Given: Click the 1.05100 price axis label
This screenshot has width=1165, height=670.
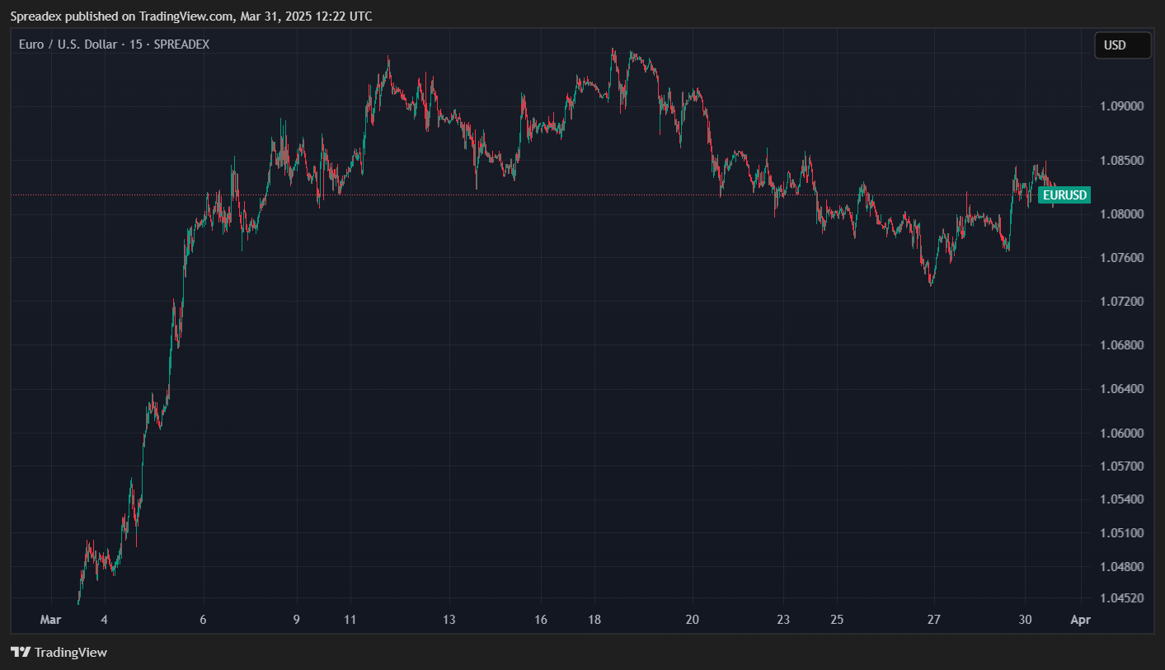Looking at the screenshot, I should pos(1121,533).
